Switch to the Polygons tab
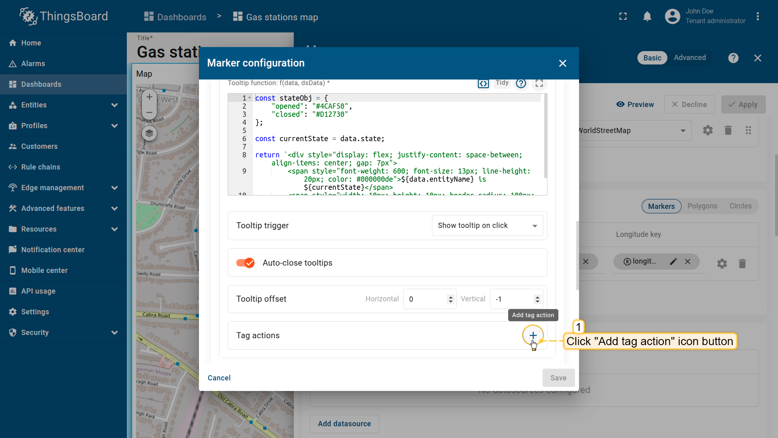Image resolution: width=778 pixels, height=438 pixels. [702, 206]
